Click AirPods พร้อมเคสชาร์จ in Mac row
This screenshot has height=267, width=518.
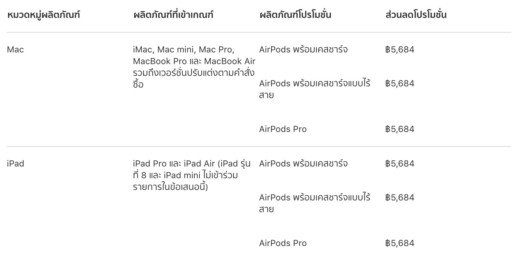304,50
